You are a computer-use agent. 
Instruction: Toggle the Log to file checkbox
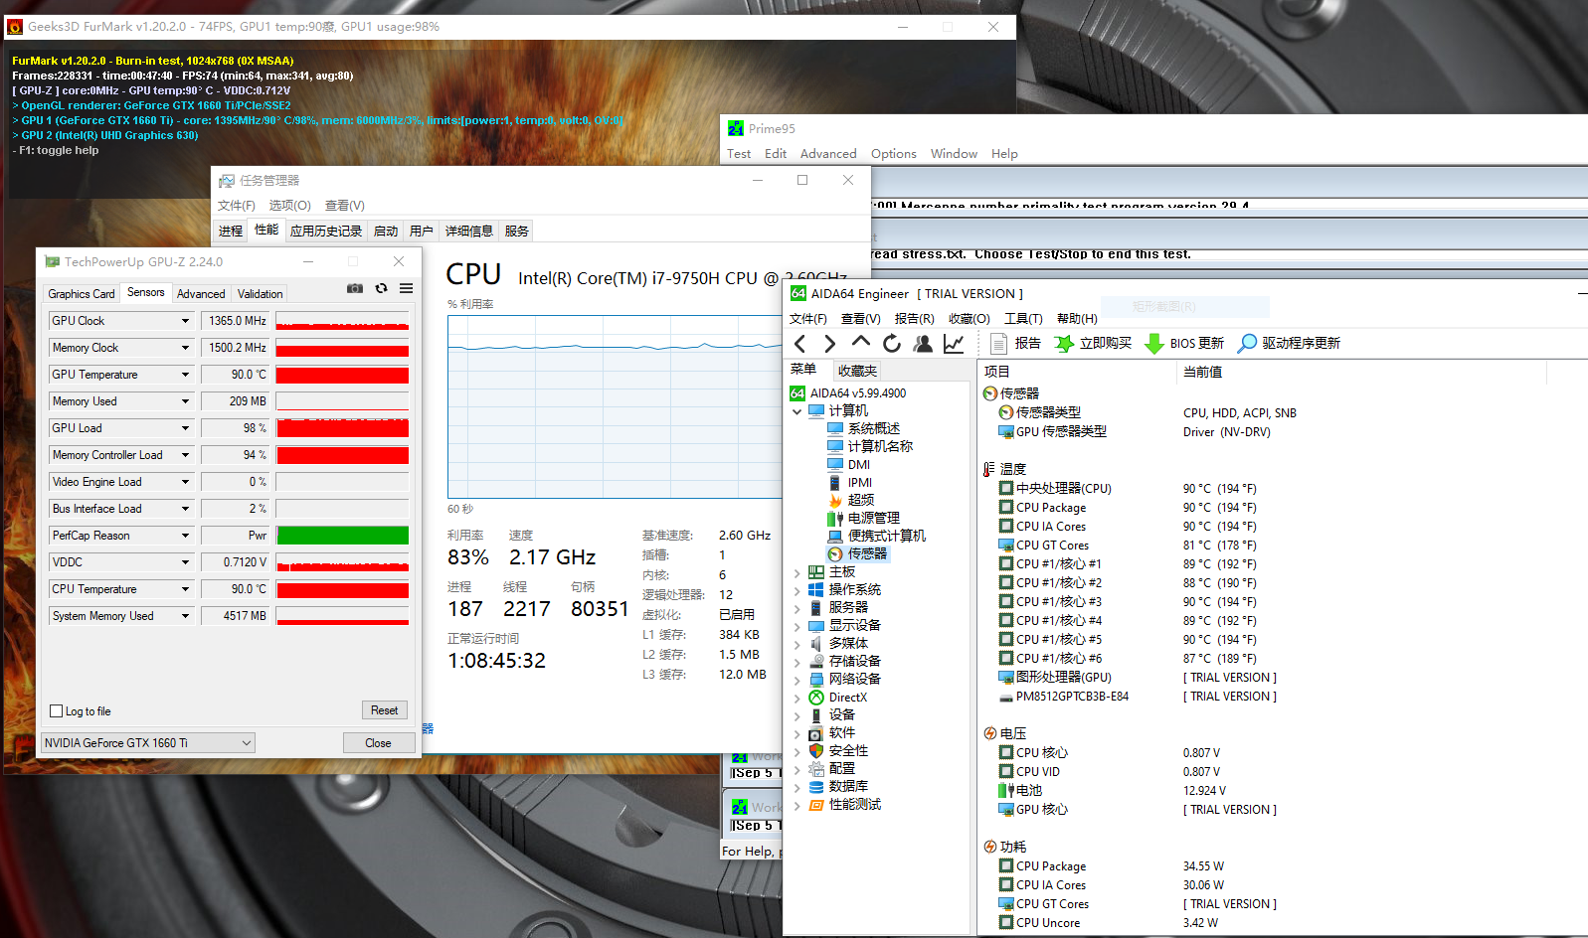point(57,711)
